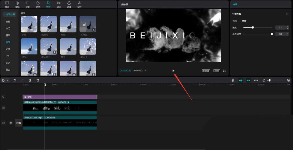Open the 滤镜 filters tab
Viewport: 293px width, 150px height.
point(69,4)
